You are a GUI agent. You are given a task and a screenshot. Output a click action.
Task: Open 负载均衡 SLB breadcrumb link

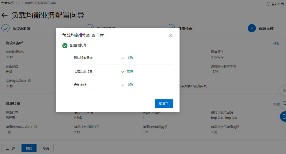point(10,3)
